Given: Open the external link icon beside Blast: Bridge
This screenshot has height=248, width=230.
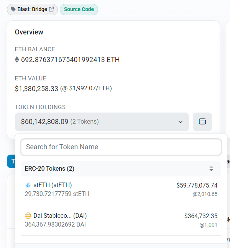Looking at the screenshot, I should 51,9.
